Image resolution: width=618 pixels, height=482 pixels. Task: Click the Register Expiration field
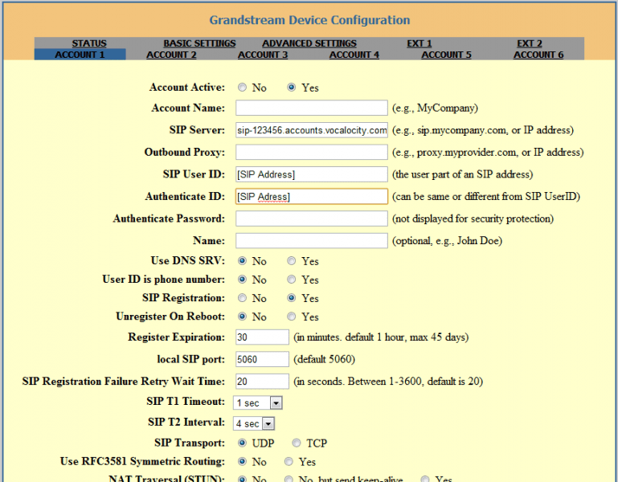pyautogui.click(x=263, y=337)
